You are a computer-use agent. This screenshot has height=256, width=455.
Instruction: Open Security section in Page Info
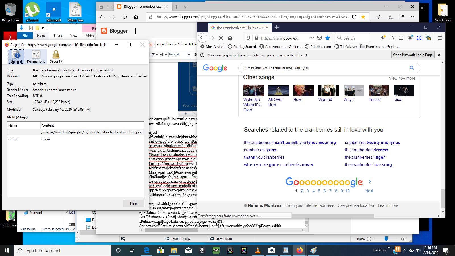56,56
